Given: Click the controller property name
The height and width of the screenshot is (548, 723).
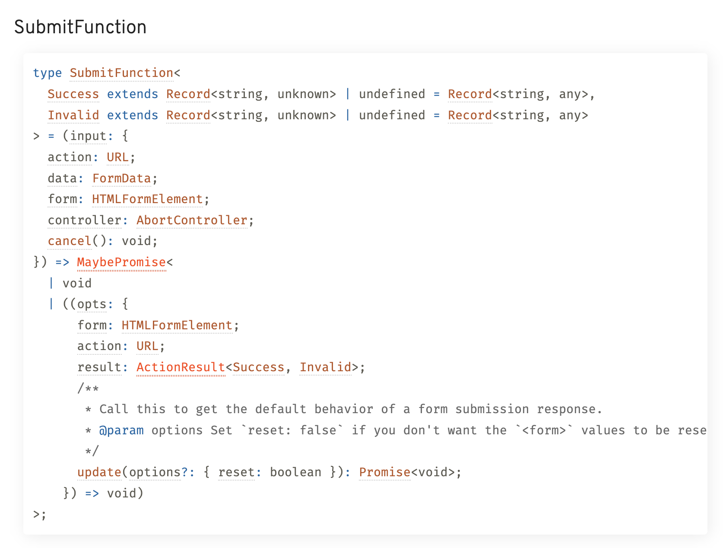Looking at the screenshot, I should [85, 220].
